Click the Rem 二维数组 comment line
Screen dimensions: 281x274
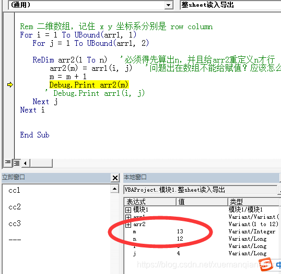(116, 27)
